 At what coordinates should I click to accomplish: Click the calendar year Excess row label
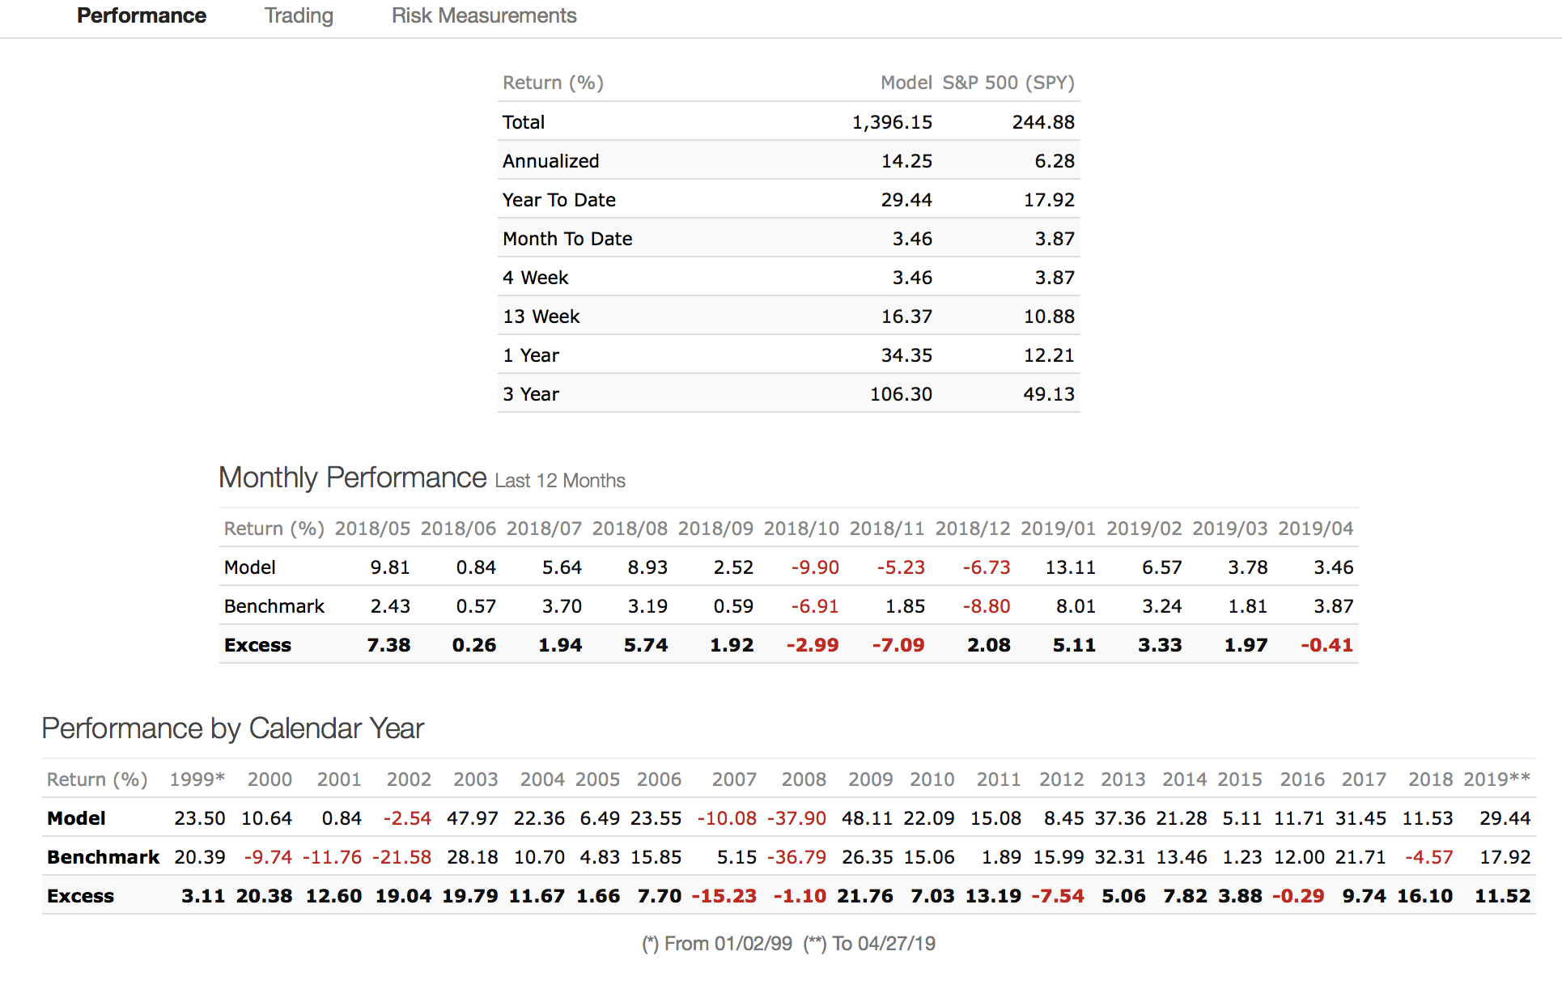pos(80,896)
